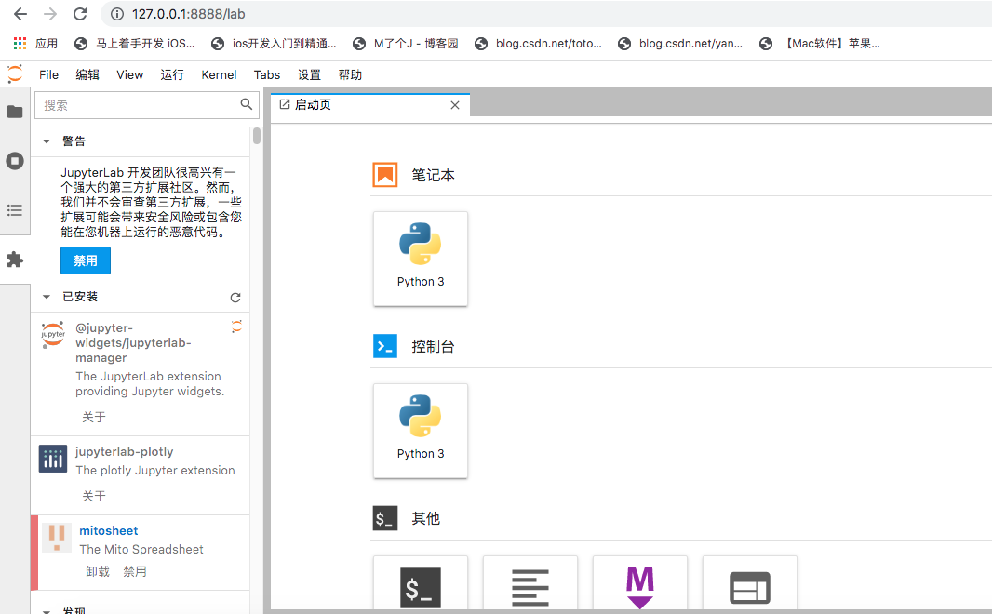Open the extension manager puzzle icon
Screen dimensions: 992x614
[x=14, y=259]
